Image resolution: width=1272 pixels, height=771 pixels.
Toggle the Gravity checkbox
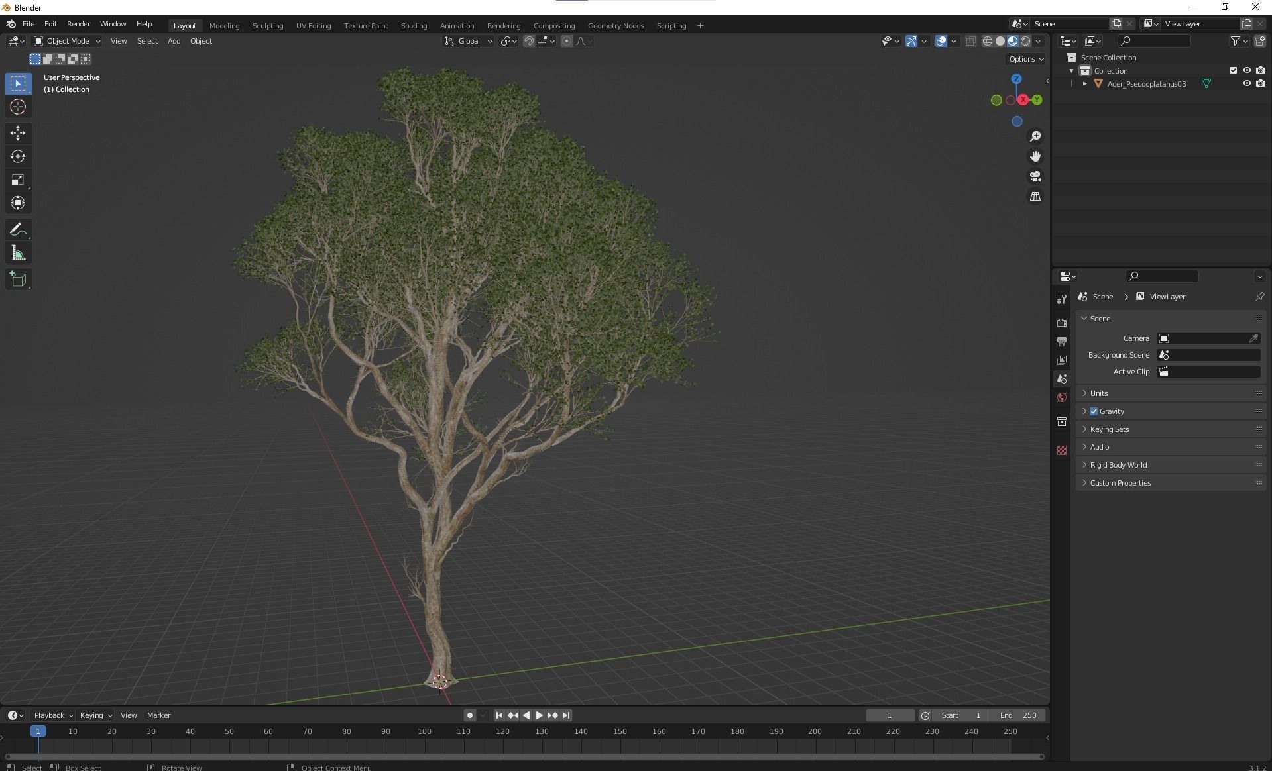(1094, 411)
